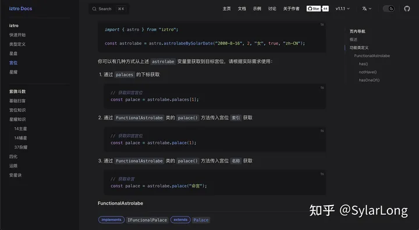Open the GitHub repository icon
The width and height of the screenshot is (419, 230).
407,9
